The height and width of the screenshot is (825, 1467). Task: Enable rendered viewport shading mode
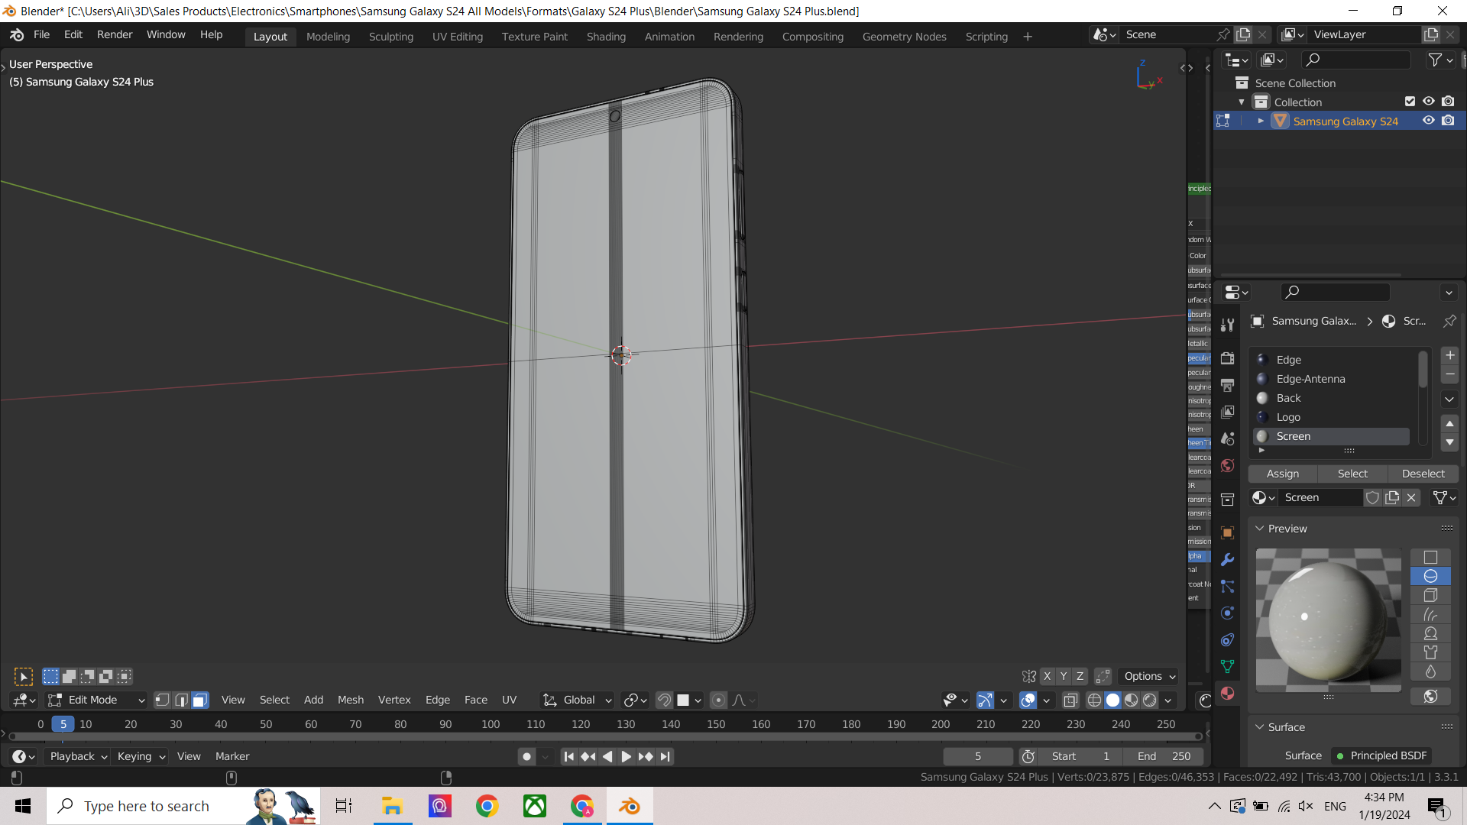1150,700
